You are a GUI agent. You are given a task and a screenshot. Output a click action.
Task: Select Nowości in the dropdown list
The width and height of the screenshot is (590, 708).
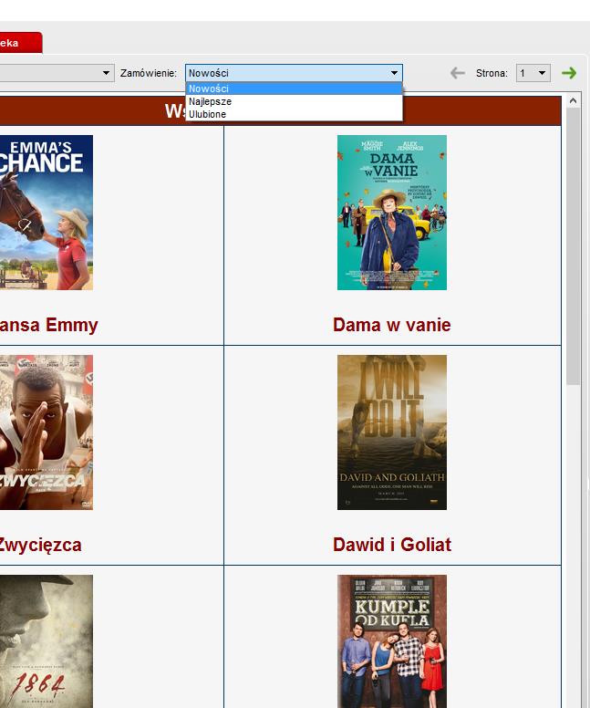pyautogui.click(x=294, y=88)
